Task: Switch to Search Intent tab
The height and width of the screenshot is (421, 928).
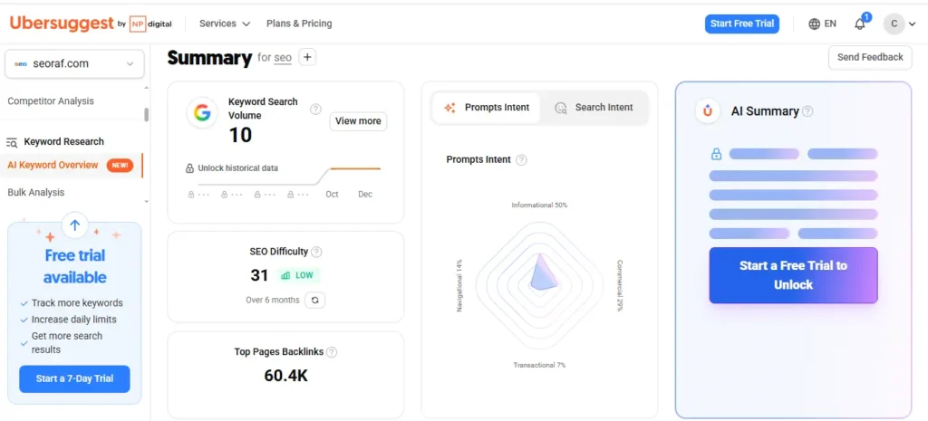Action: point(594,108)
